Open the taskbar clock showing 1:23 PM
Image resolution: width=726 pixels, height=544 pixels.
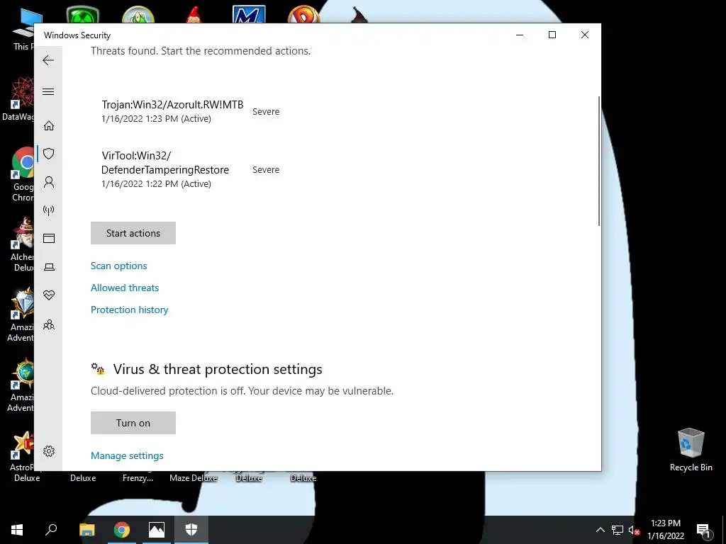click(x=666, y=530)
